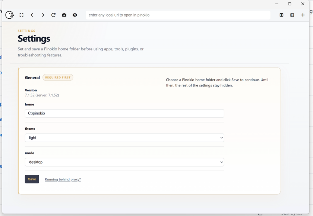This screenshot has height=216, width=313.
Task: Minimize the Pinokio window
Action: [x=277, y=4]
